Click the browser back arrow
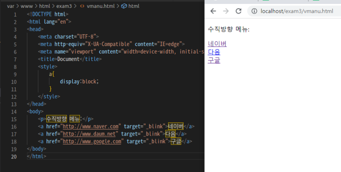 213,11
